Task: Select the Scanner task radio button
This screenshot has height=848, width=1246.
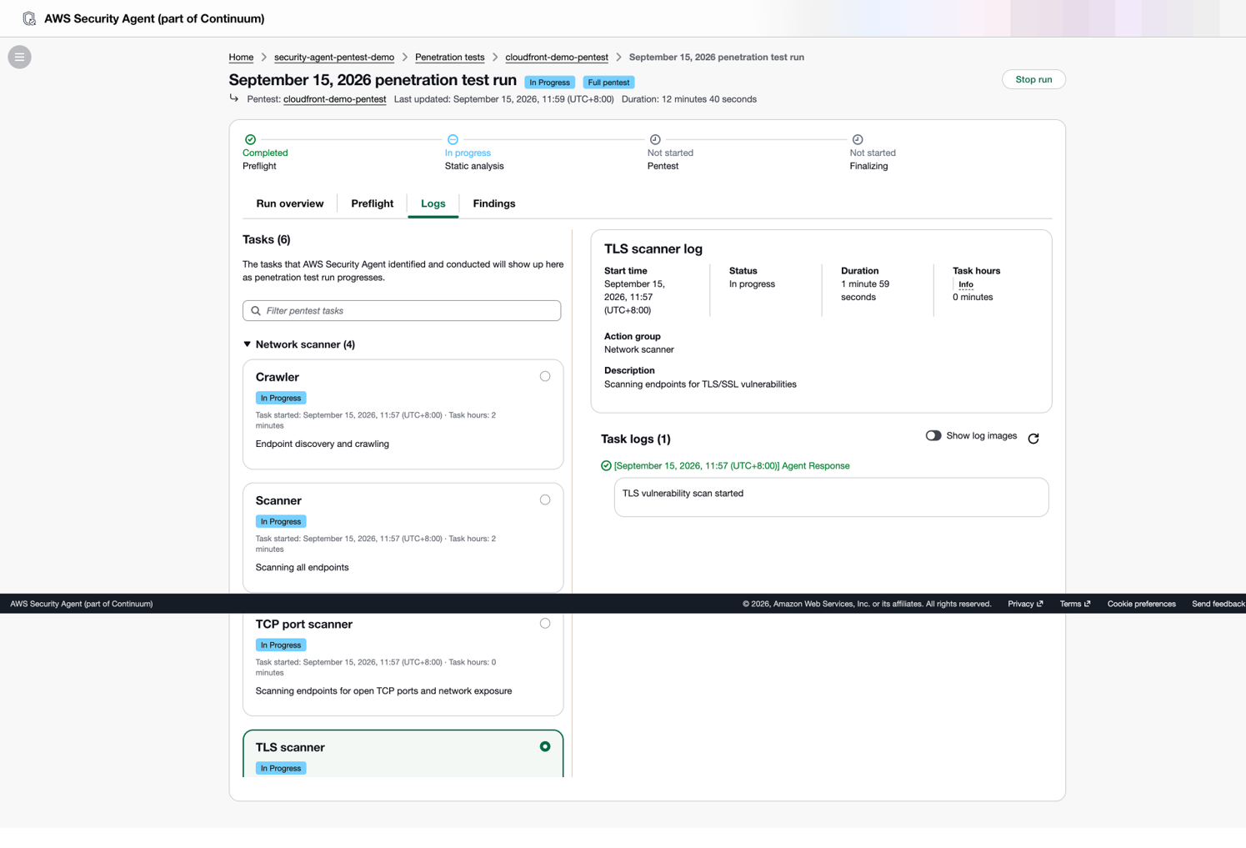Action: pyautogui.click(x=545, y=499)
